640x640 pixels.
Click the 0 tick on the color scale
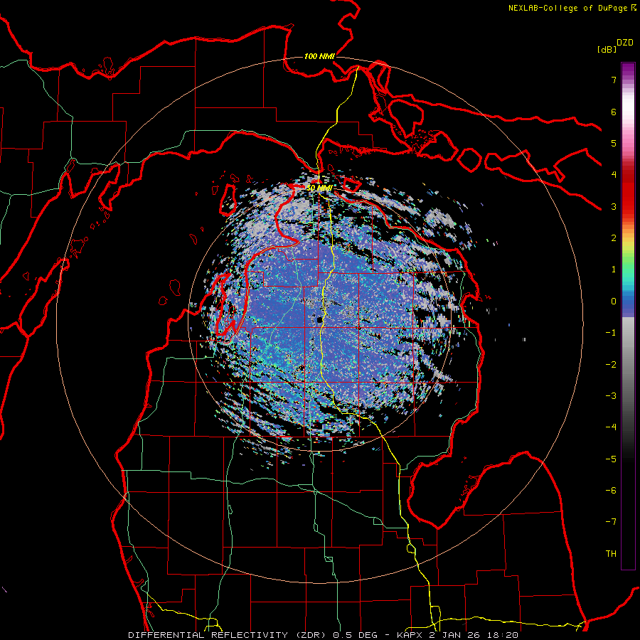click(614, 302)
